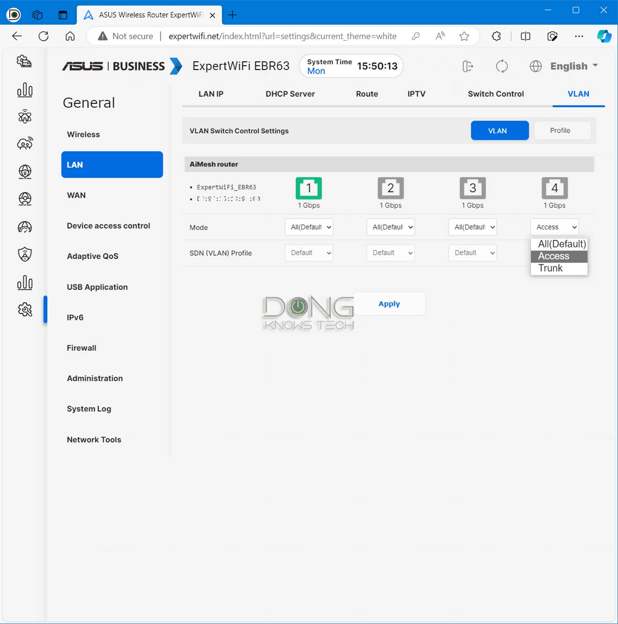This screenshot has height=624, width=618.
Task: Open the cloud Wi-Fi sidebar icon
Action: point(25,144)
